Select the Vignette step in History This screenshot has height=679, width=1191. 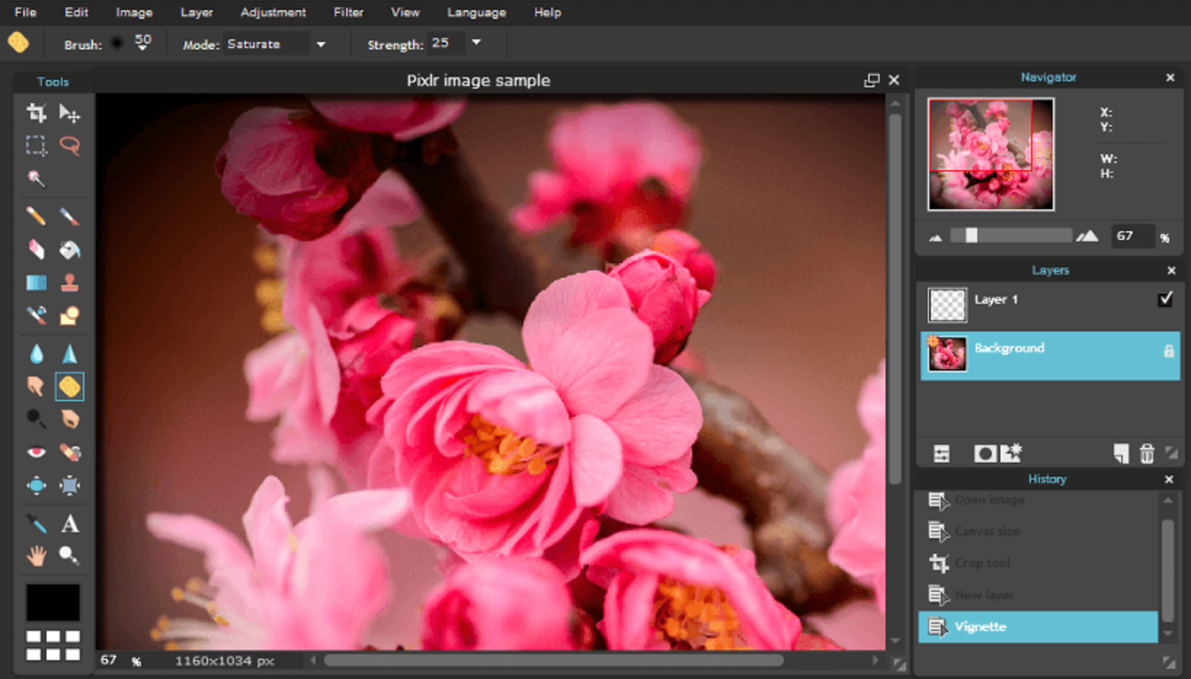coord(982,627)
